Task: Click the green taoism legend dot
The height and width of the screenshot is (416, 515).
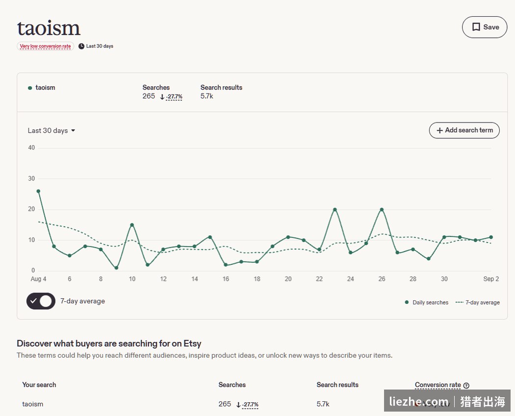Action: [x=30, y=88]
